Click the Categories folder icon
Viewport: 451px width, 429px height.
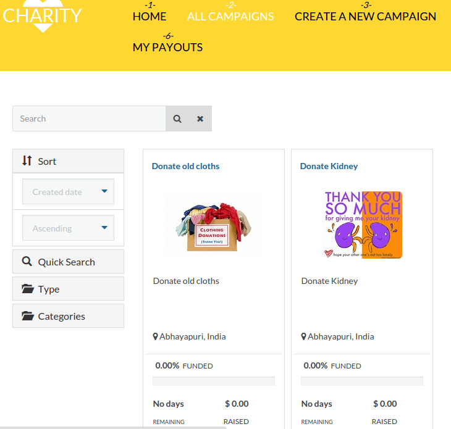click(27, 316)
